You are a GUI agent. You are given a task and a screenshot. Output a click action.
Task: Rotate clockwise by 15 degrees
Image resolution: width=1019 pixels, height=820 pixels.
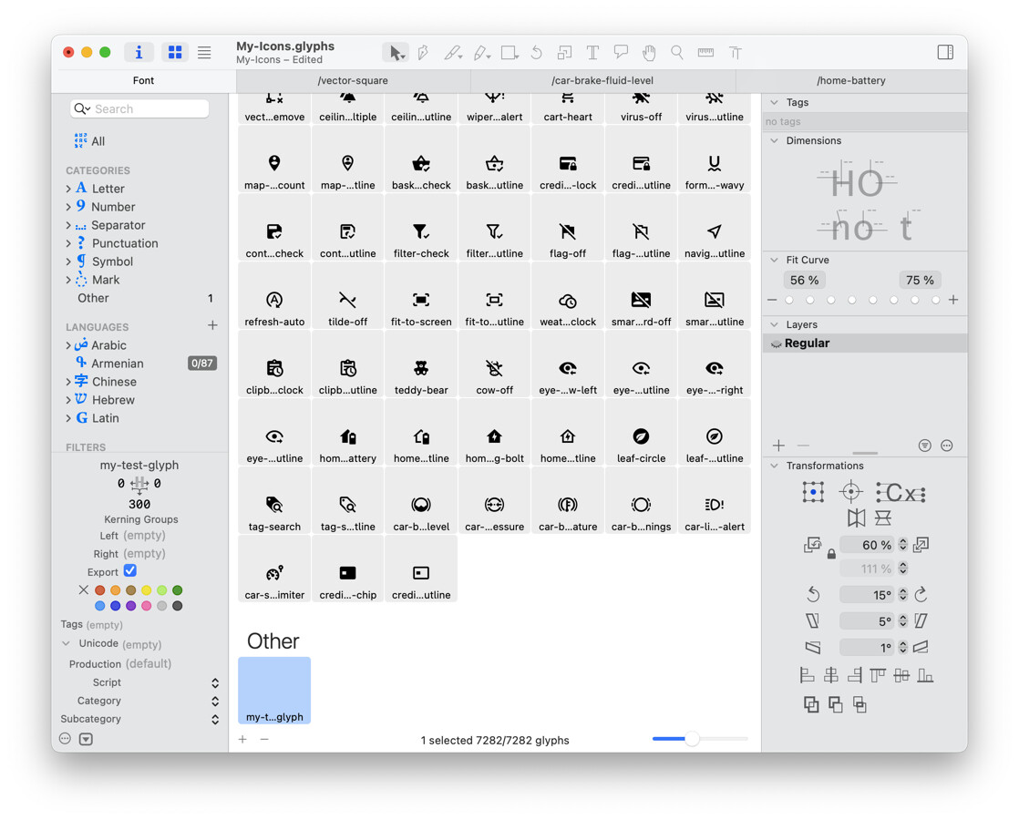click(921, 595)
